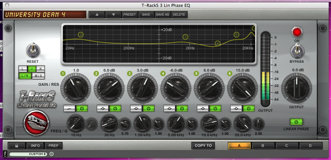Open the PREF settings

tap(54, 146)
